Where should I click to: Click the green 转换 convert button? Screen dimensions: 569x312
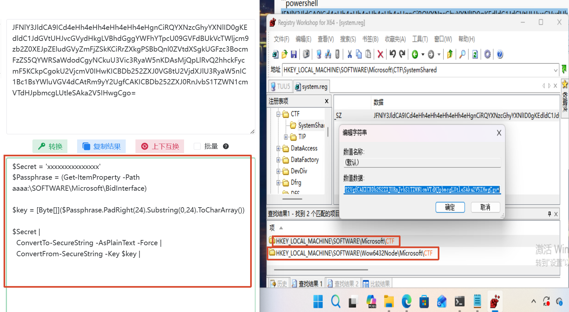coord(50,146)
